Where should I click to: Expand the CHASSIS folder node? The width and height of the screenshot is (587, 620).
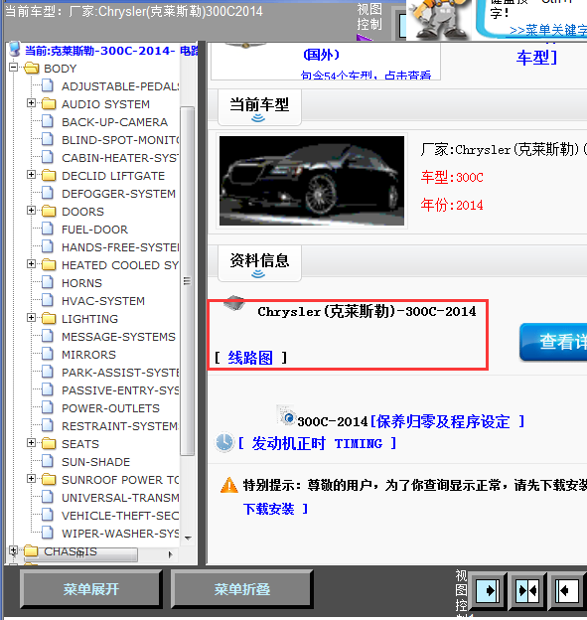pyautogui.click(x=13, y=550)
